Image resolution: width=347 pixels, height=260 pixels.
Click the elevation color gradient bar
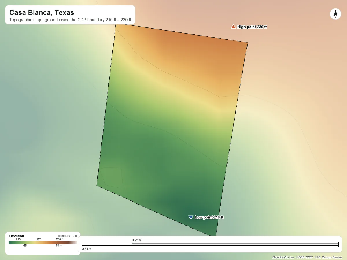coord(43,243)
